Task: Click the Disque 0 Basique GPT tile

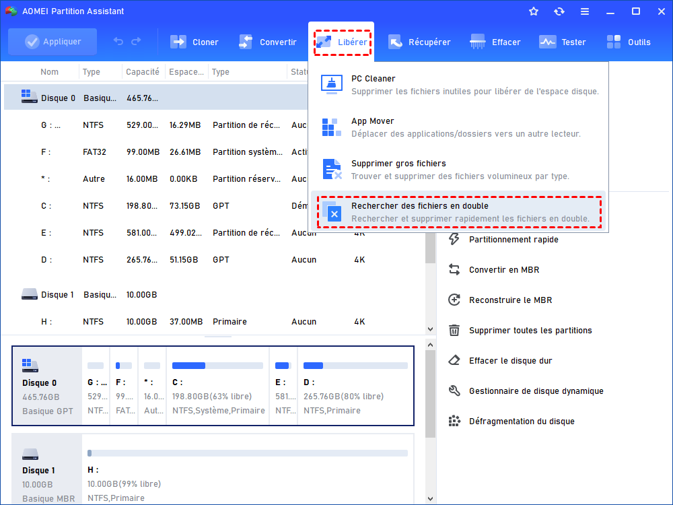Action: point(47,386)
